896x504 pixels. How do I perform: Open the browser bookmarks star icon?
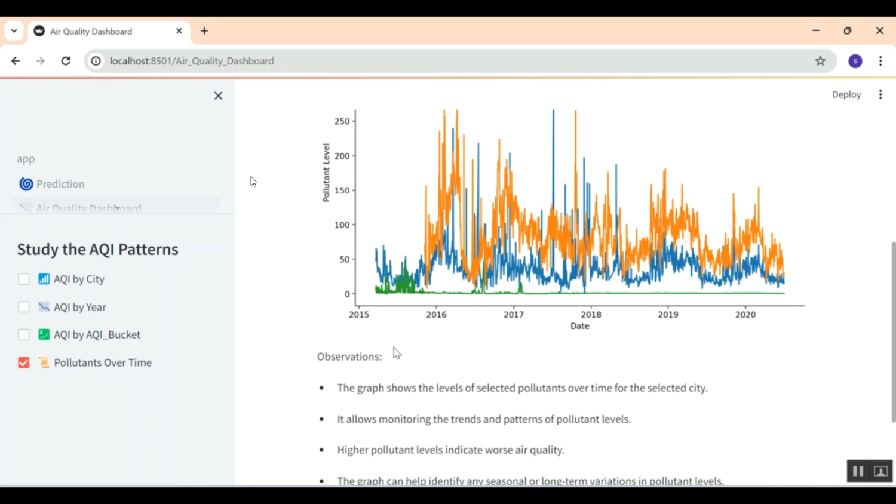click(x=820, y=60)
